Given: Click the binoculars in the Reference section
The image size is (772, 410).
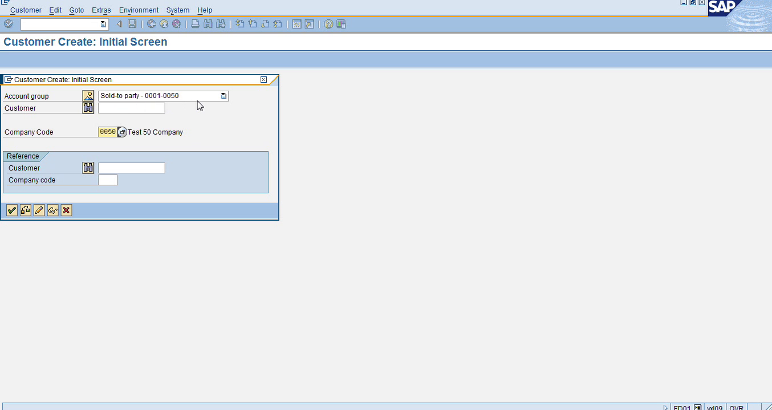Looking at the screenshot, I should click(x=88, y=168).
